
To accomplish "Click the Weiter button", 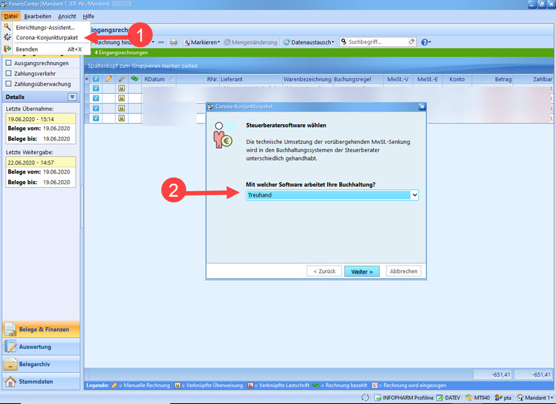I will click(x=361, y=271).
